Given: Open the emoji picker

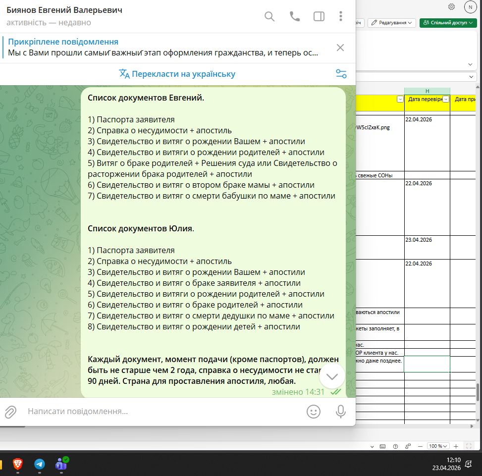Looking at the screenshot, I should tap(313, 412).
